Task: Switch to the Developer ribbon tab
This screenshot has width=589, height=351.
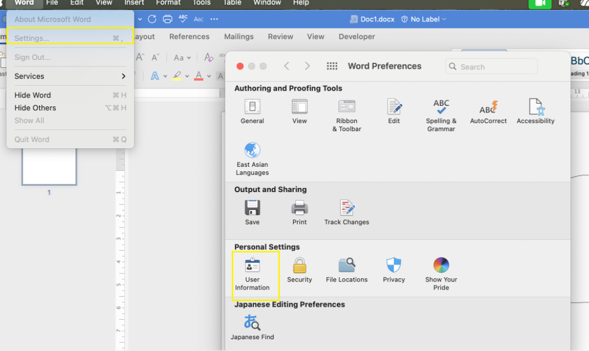Action: (x=357, y=36)
